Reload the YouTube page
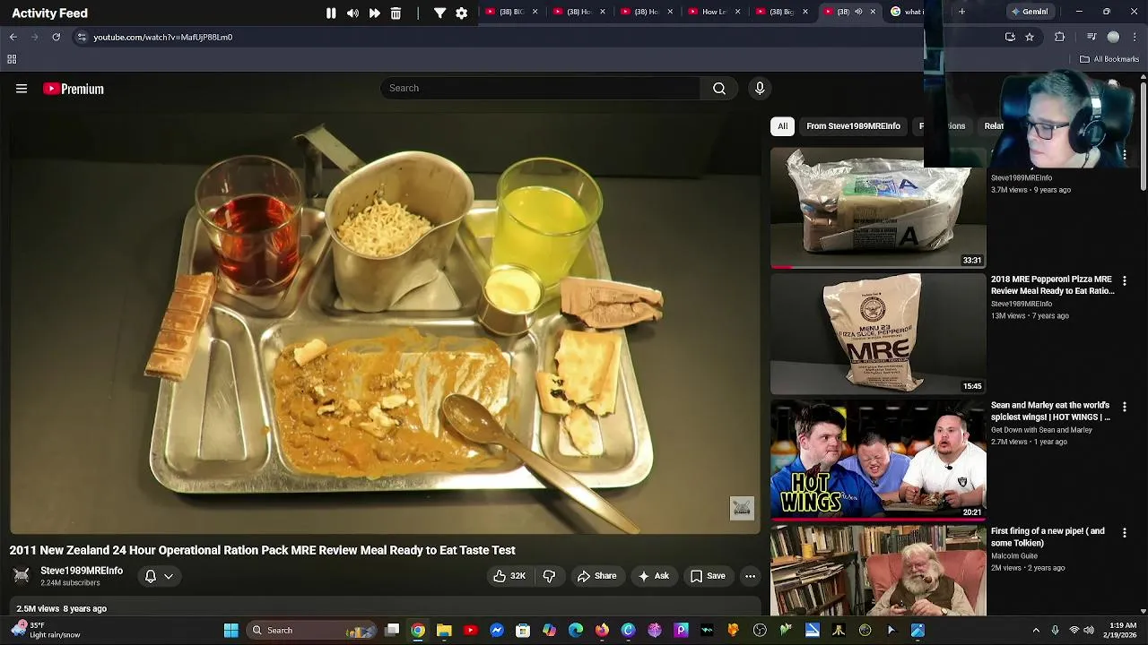The width and height of the screenshot is (1148, 645). tap(56, 37)
